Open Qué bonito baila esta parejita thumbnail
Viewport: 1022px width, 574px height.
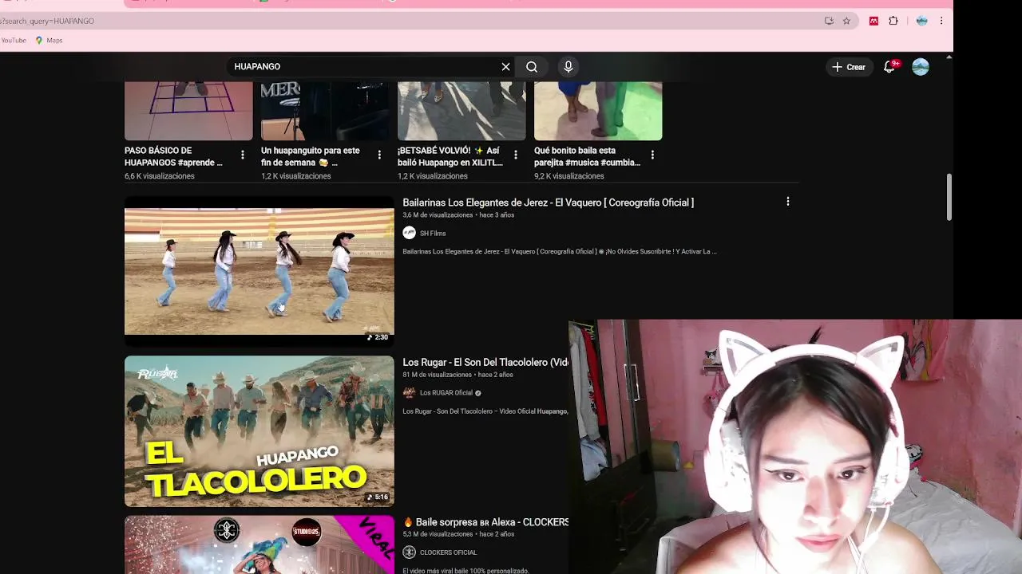coord(598,110)
